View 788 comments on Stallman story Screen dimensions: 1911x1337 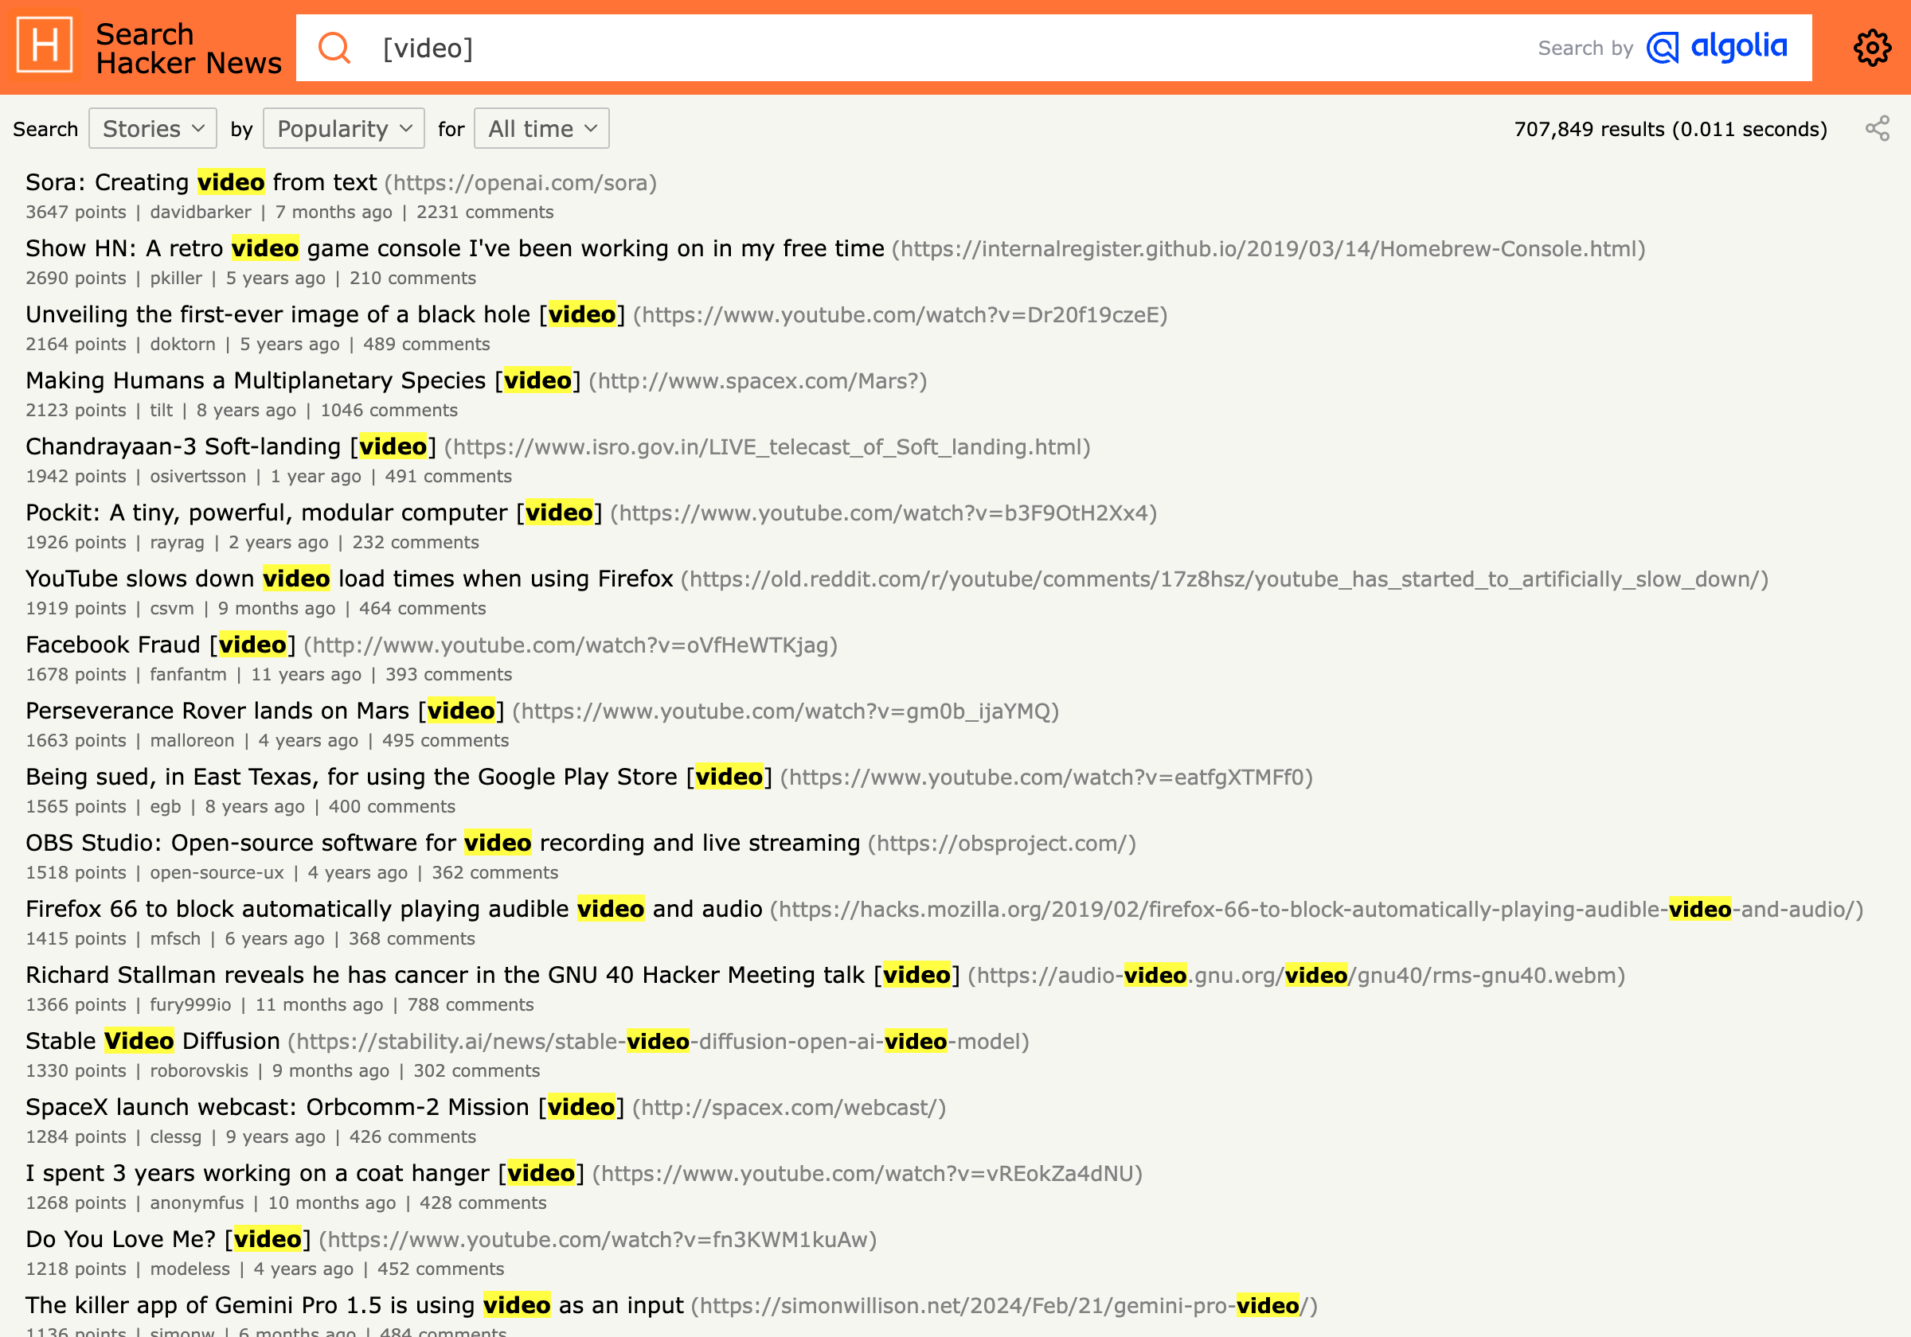click(x=471, y=1005)
